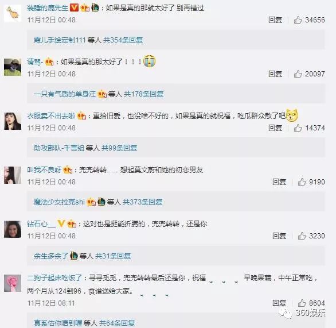Click thumbs-up icon next to 20097
336x328 pixels.
[298, 74]
